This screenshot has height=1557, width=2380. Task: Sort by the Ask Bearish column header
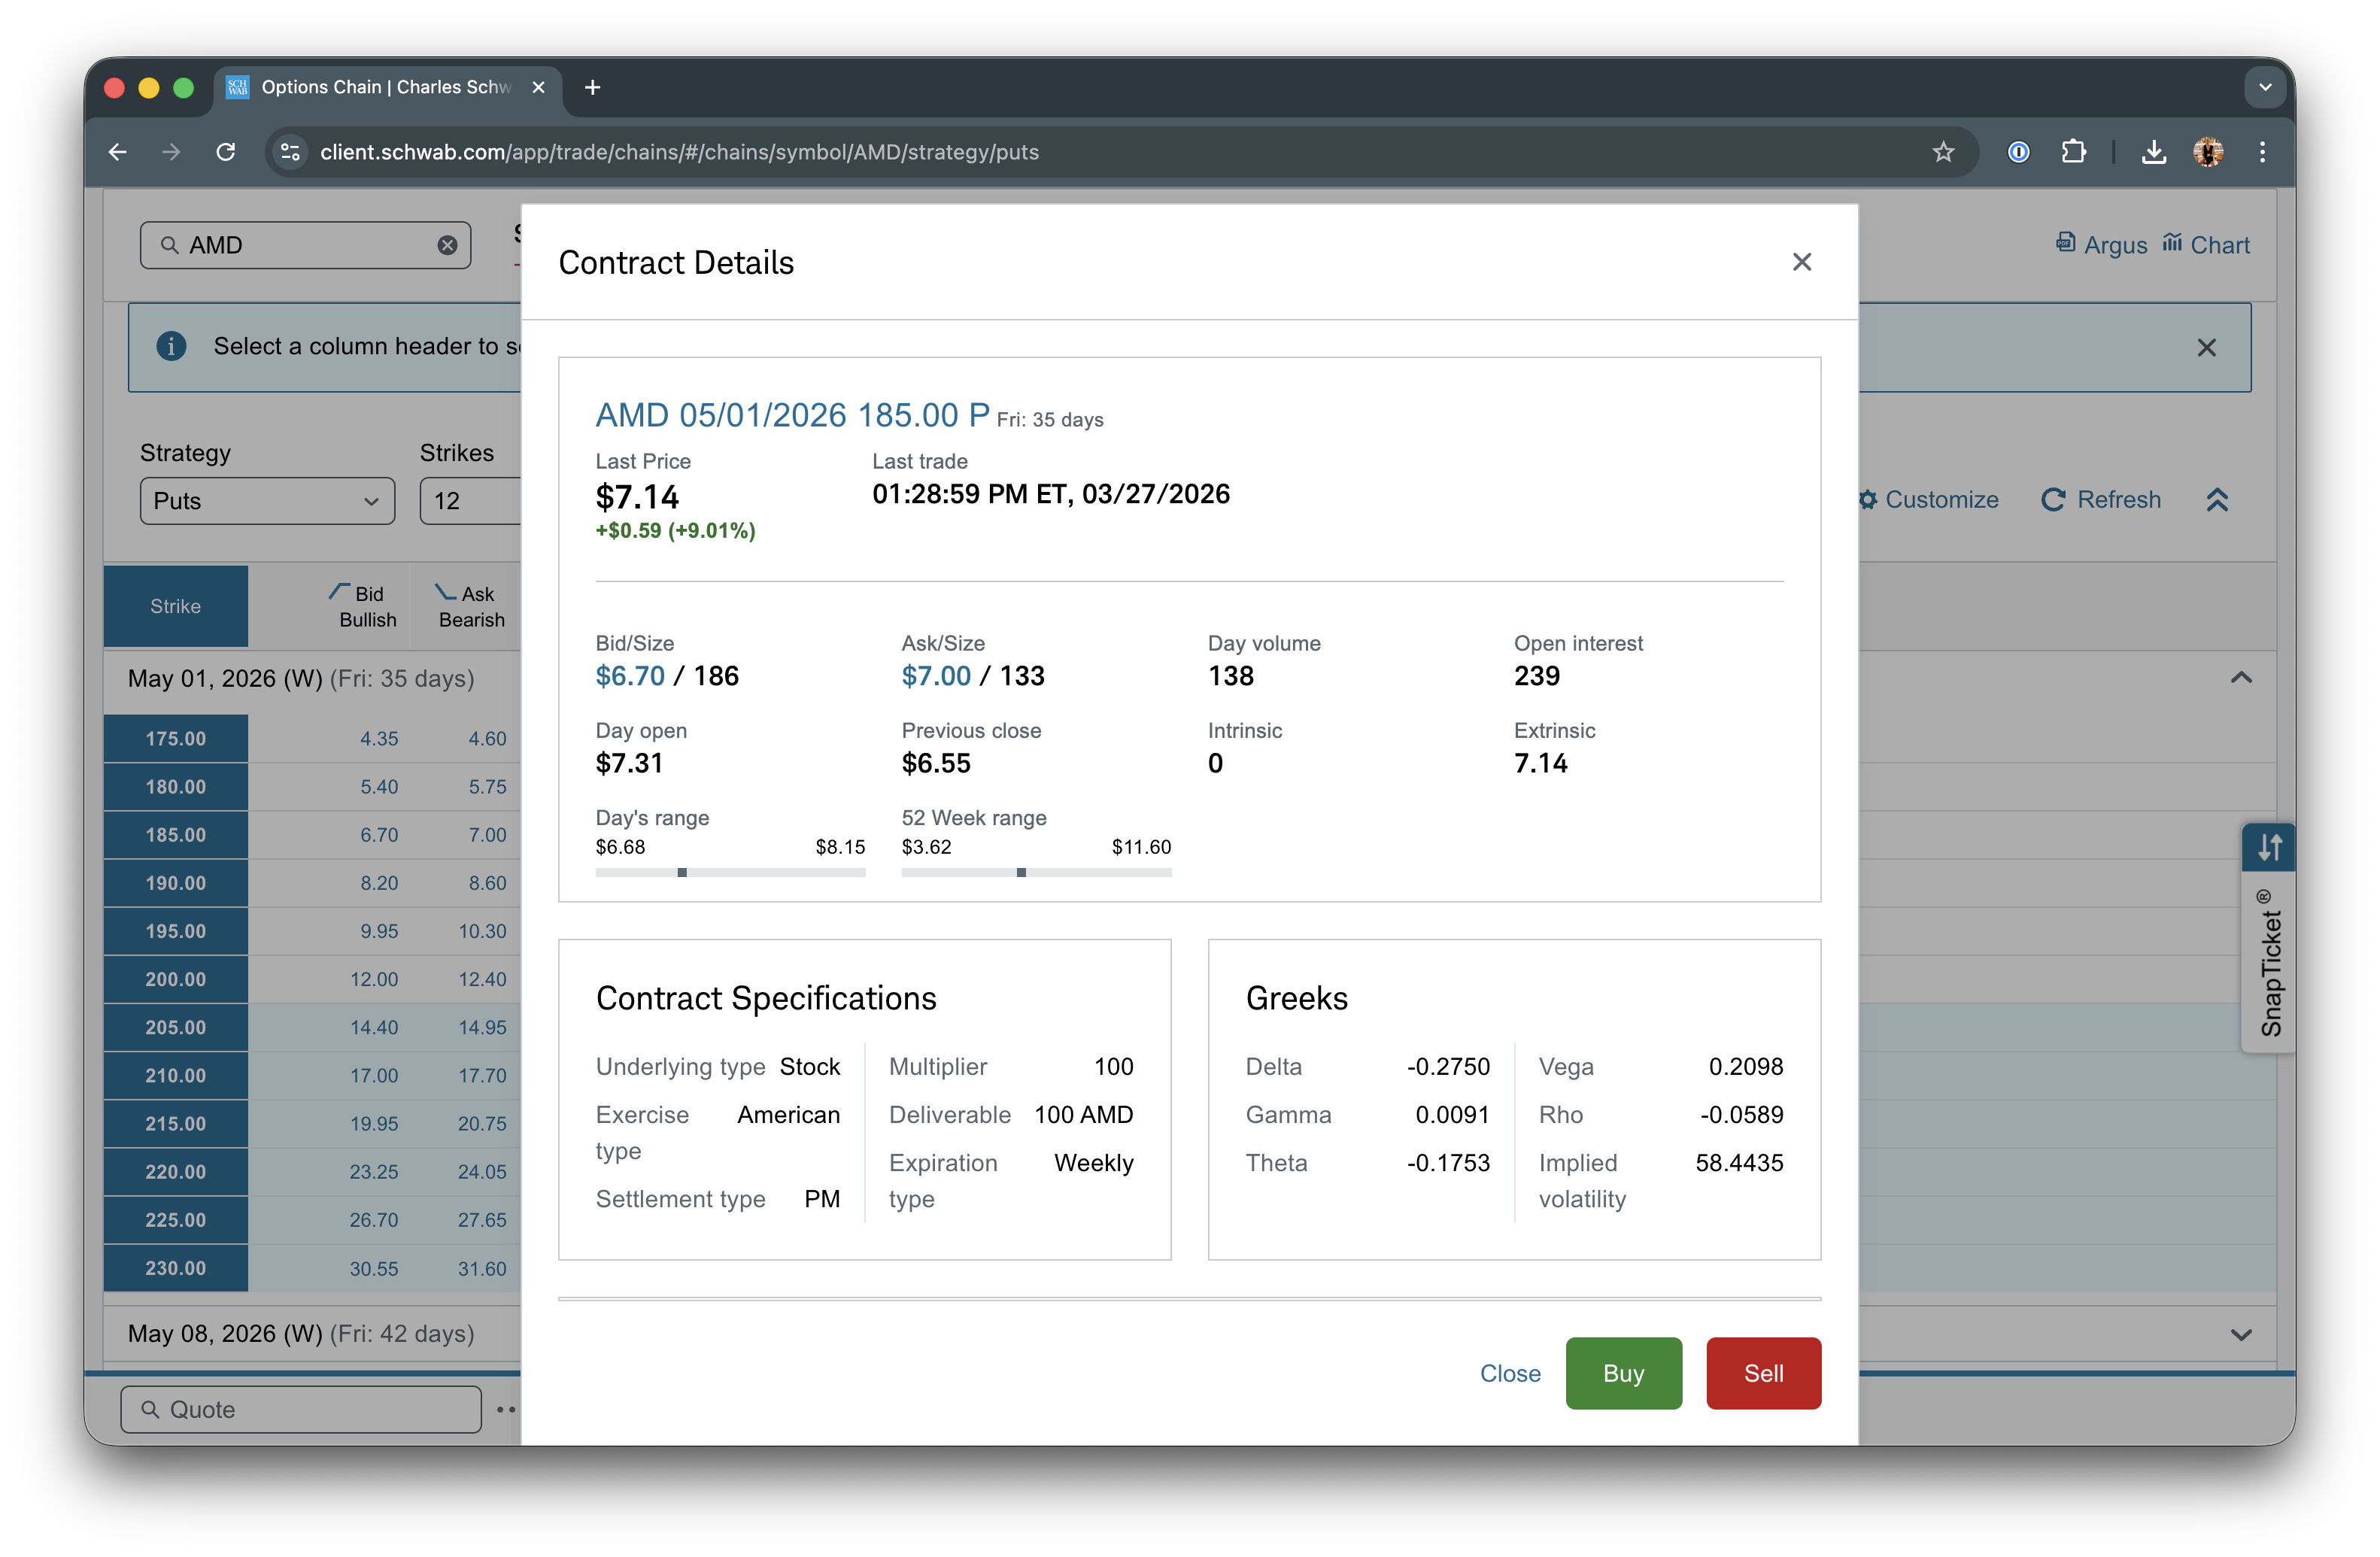(470, 606)
